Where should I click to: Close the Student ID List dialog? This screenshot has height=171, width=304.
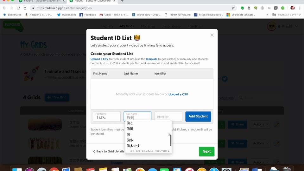(212, 35)
